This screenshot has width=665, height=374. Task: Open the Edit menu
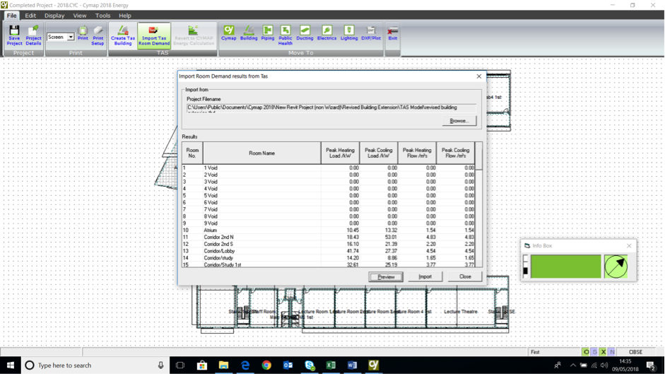30,16
